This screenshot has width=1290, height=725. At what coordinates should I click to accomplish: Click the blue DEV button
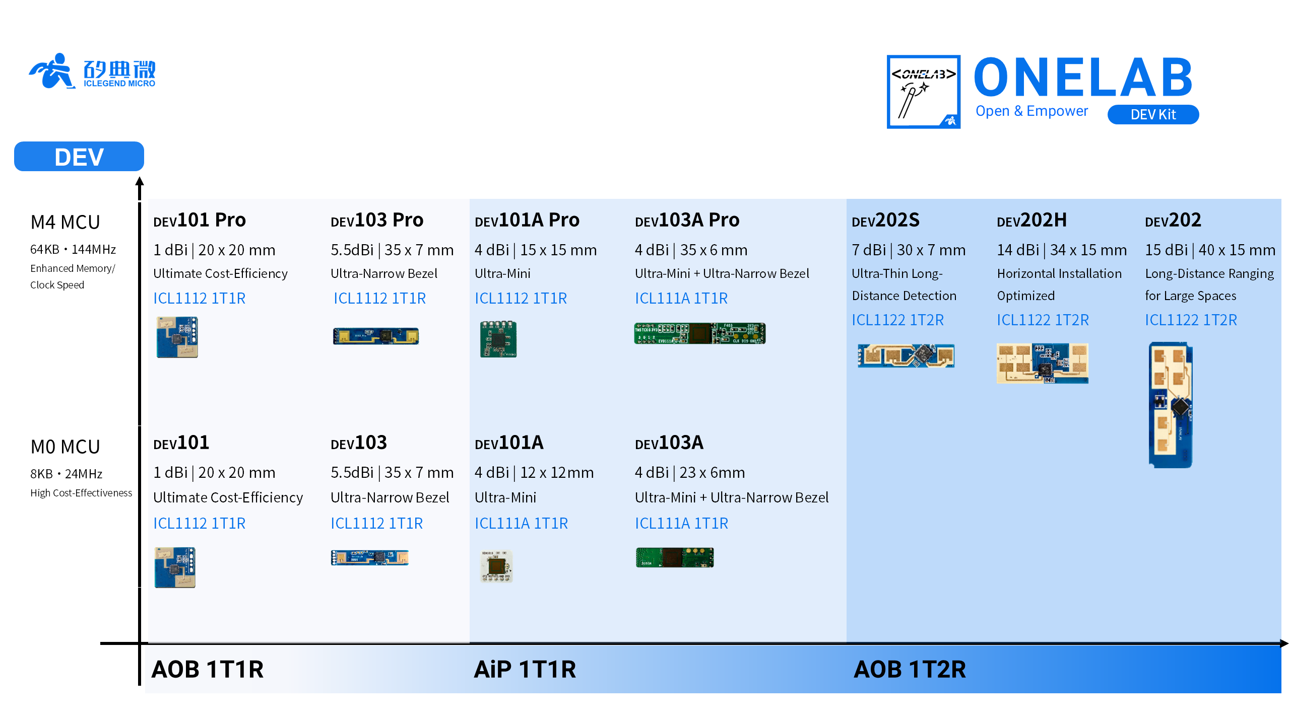point(79,157)
